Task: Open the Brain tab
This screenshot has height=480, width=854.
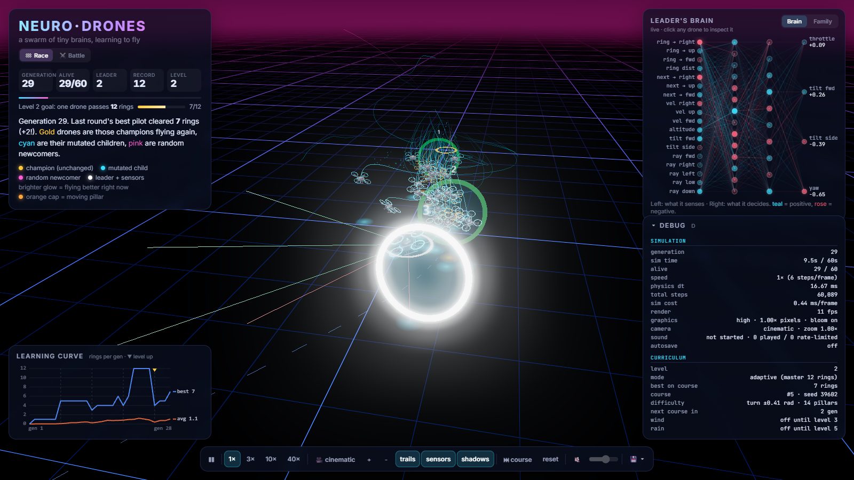Action: [x=794, y=21]
